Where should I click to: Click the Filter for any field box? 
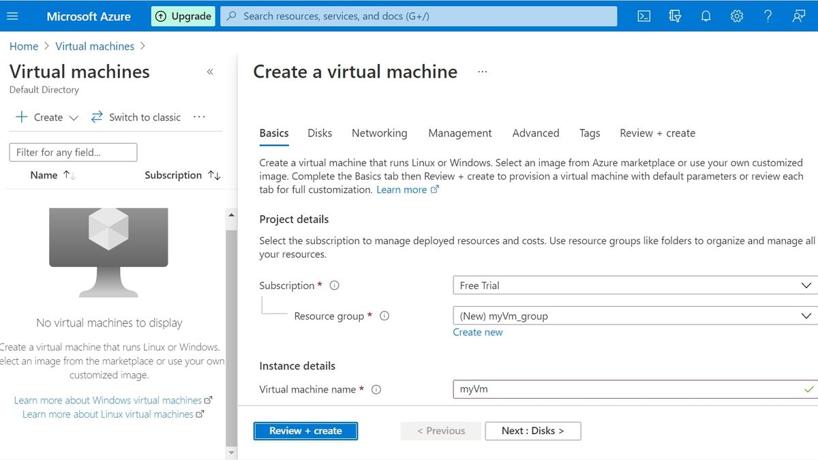click(x=73, y=152)
